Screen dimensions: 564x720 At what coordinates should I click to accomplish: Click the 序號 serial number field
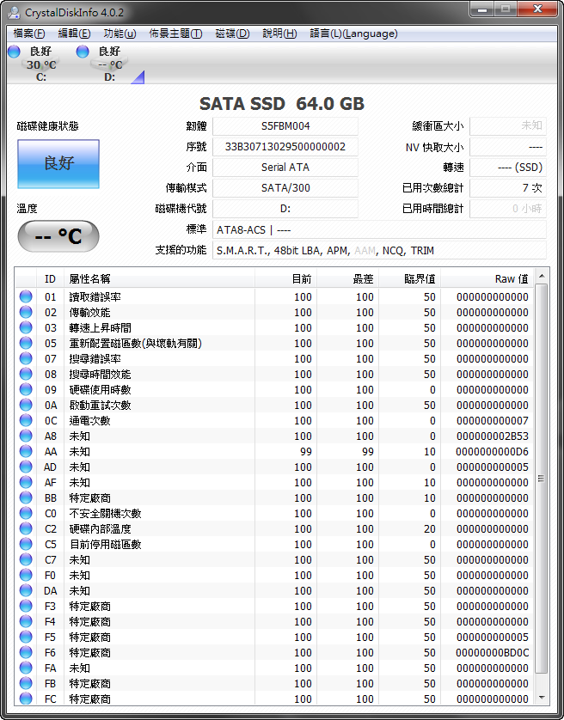(x=285, y=147)
